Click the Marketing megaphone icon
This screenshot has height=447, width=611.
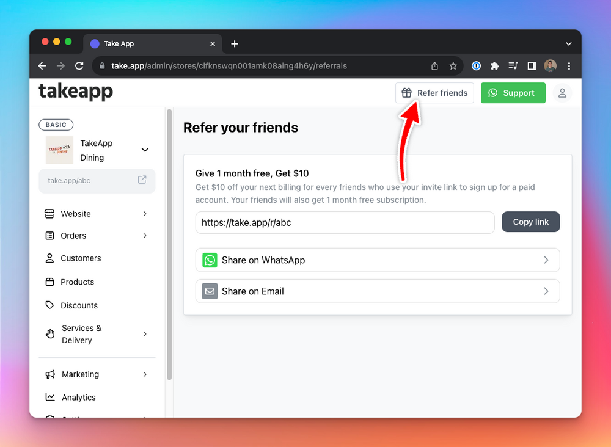coord(50,374)
